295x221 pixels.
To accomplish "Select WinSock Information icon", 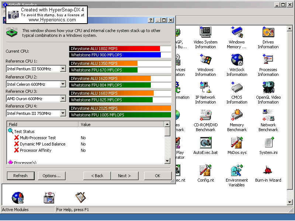I will click(237, 65).
